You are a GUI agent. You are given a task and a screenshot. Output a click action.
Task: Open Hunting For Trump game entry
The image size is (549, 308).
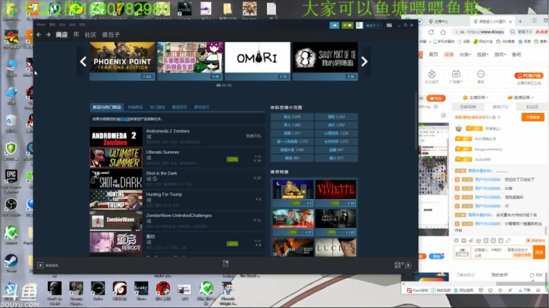coord(177,200)
